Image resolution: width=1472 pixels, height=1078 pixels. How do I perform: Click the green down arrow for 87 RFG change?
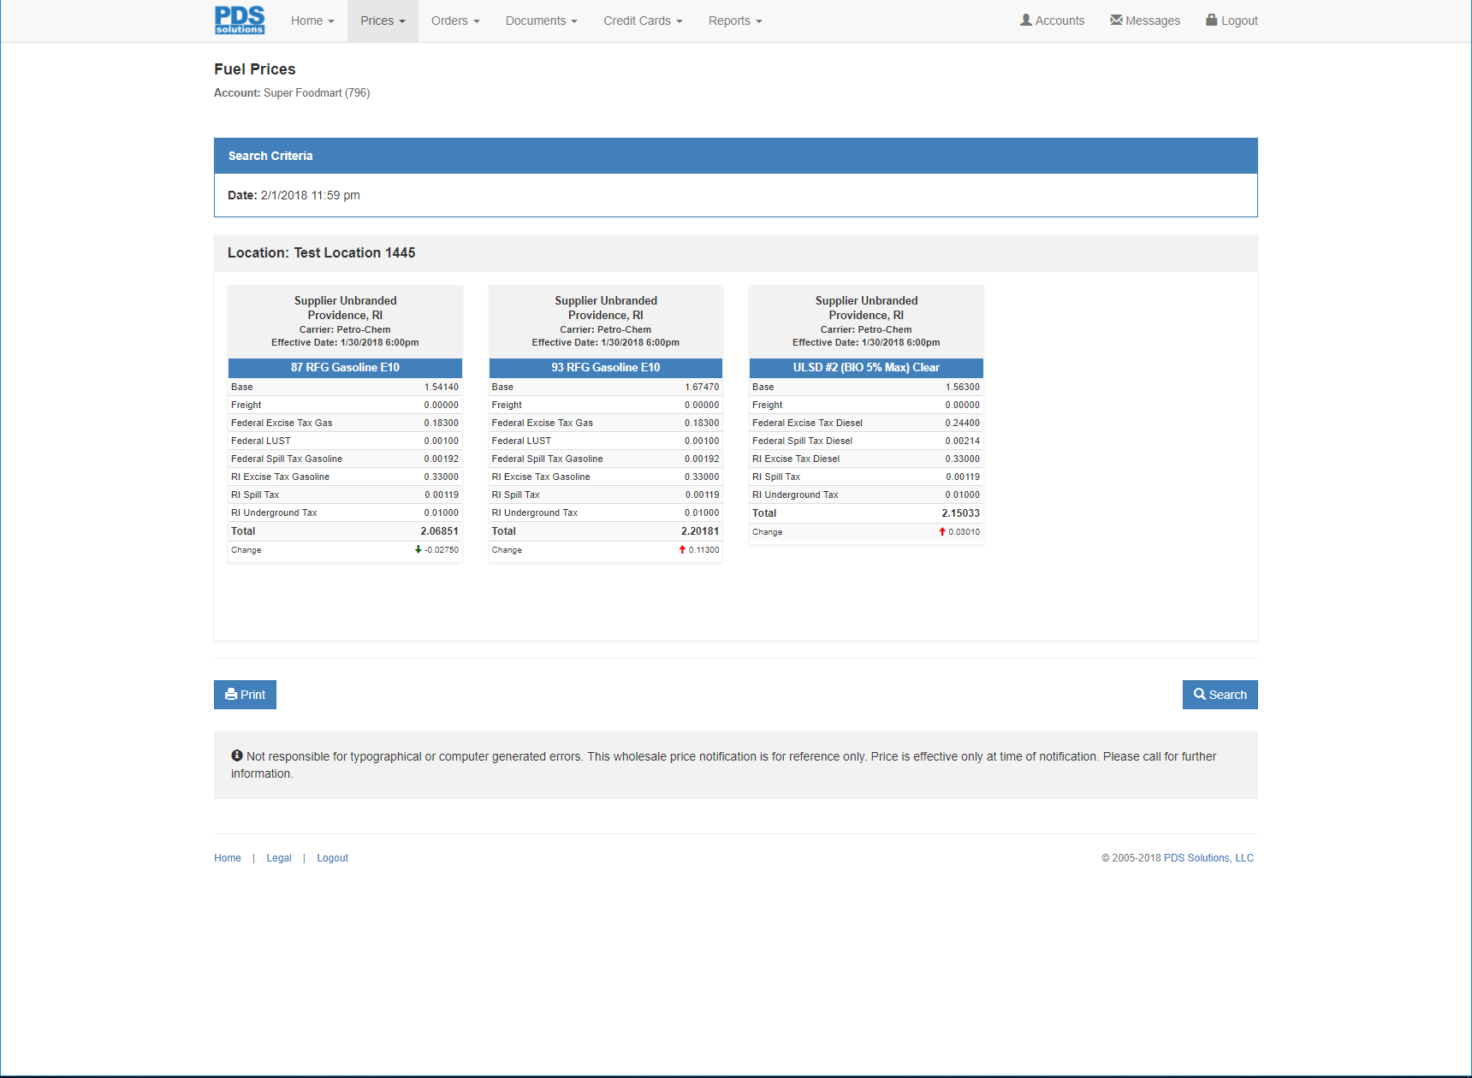pos(418,550)
